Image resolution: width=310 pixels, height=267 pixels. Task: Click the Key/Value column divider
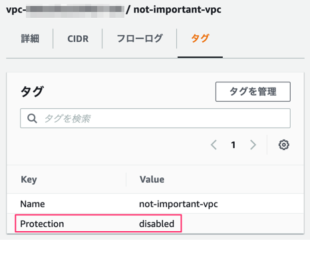coord(126,179)
